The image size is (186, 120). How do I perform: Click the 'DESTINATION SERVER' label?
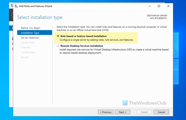157,16
